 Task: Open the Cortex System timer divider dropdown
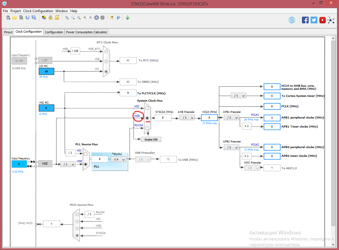tap(238, 96)
